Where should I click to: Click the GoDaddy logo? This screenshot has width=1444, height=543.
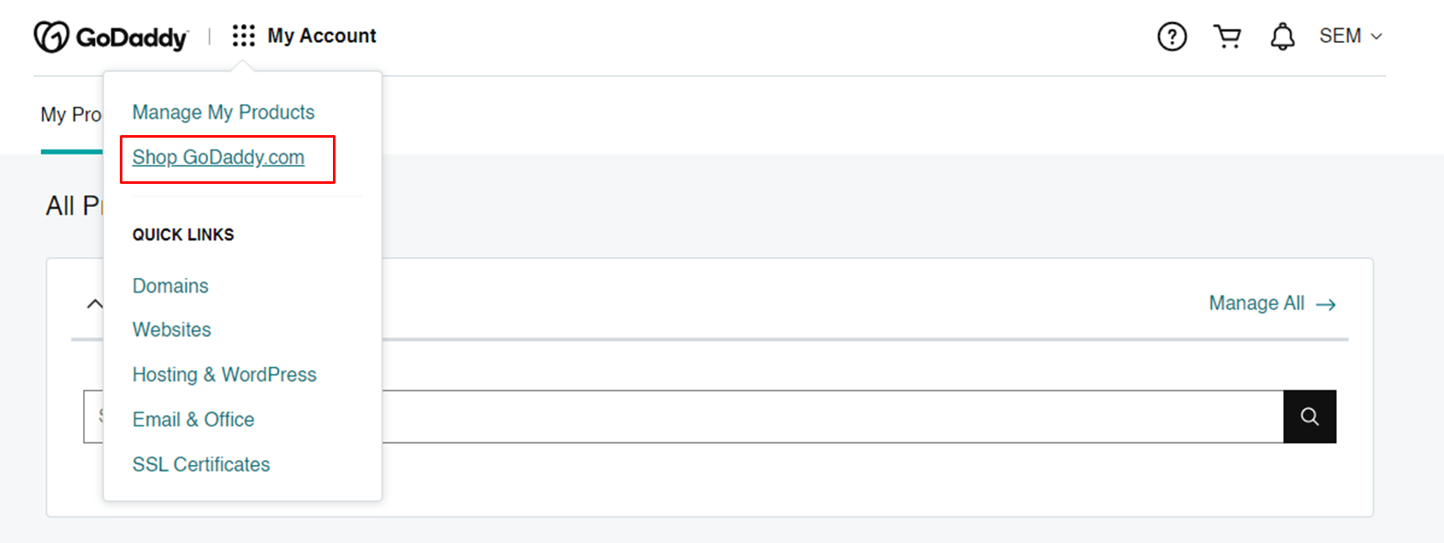[x=111, y=36]
